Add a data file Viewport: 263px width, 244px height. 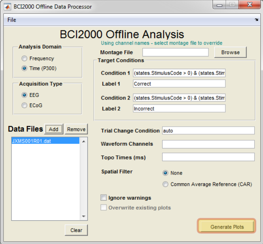(x=53, y=129)
